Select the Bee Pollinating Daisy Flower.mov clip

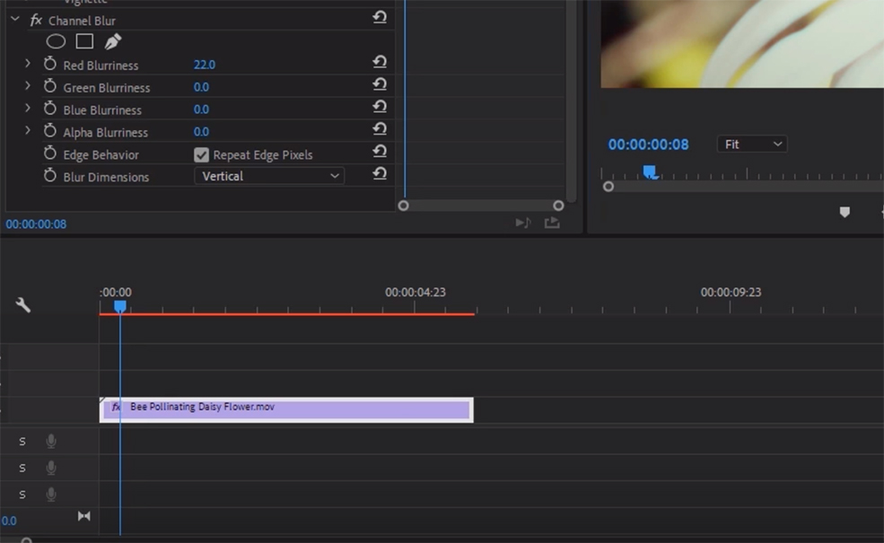click(286, 410)
